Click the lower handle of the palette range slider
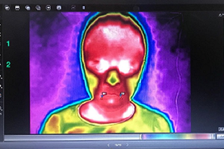Screen dimensions: 224x149 click(141, 137)
